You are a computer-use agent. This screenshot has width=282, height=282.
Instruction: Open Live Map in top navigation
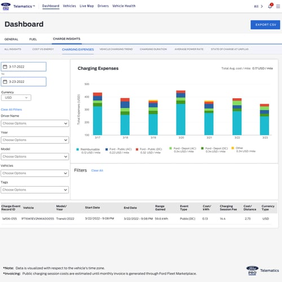point(87,6)
